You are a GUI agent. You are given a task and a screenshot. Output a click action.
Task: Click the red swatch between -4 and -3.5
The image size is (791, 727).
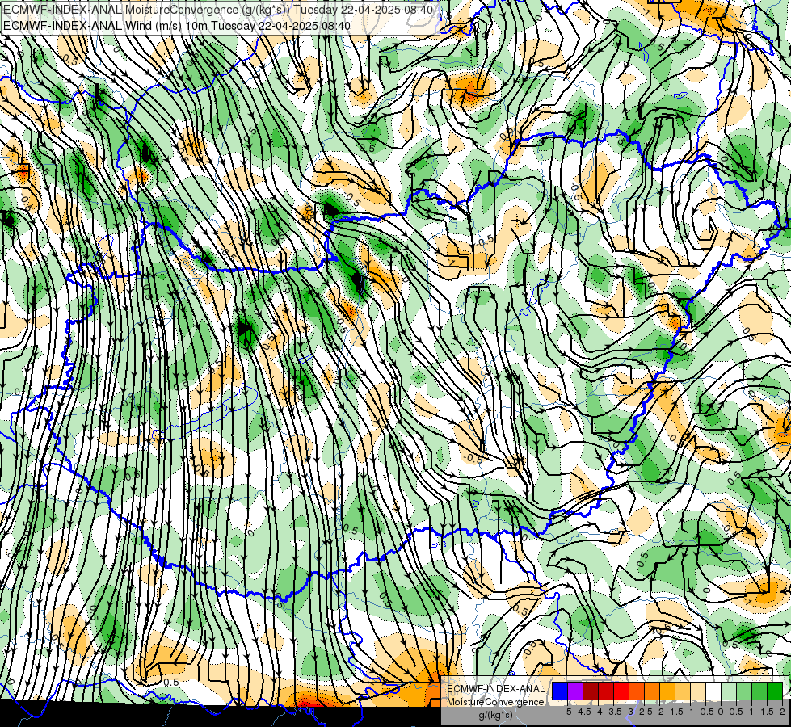(x=606, y=691)
